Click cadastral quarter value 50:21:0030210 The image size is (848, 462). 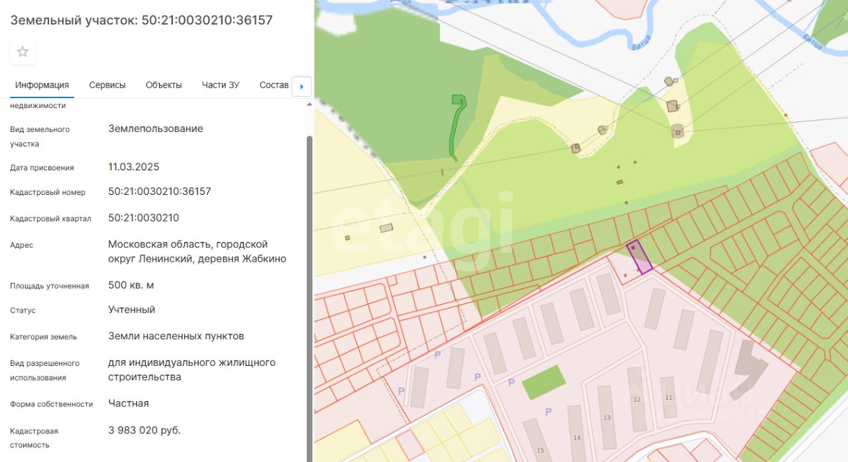pos(144,218)
